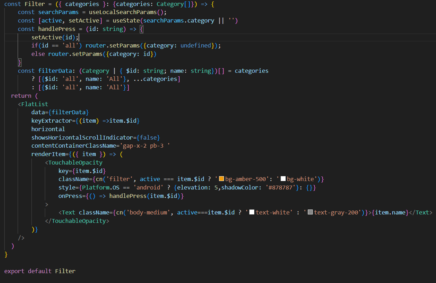436x283 pixels.
Task: Click searchParams.category inside useState
Action: click(179, 20)
